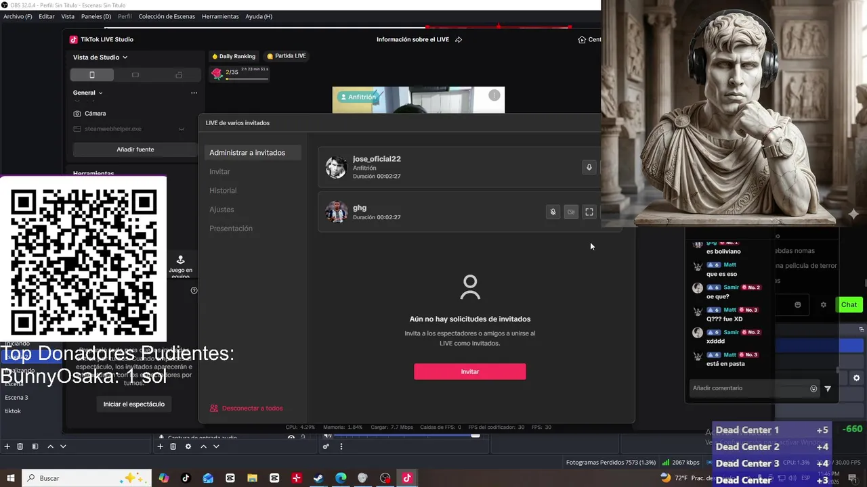Open Juego en equipo tool
The height and width of the screenshot is (487, 867).
pyautogui.click(x=180, y=266)
